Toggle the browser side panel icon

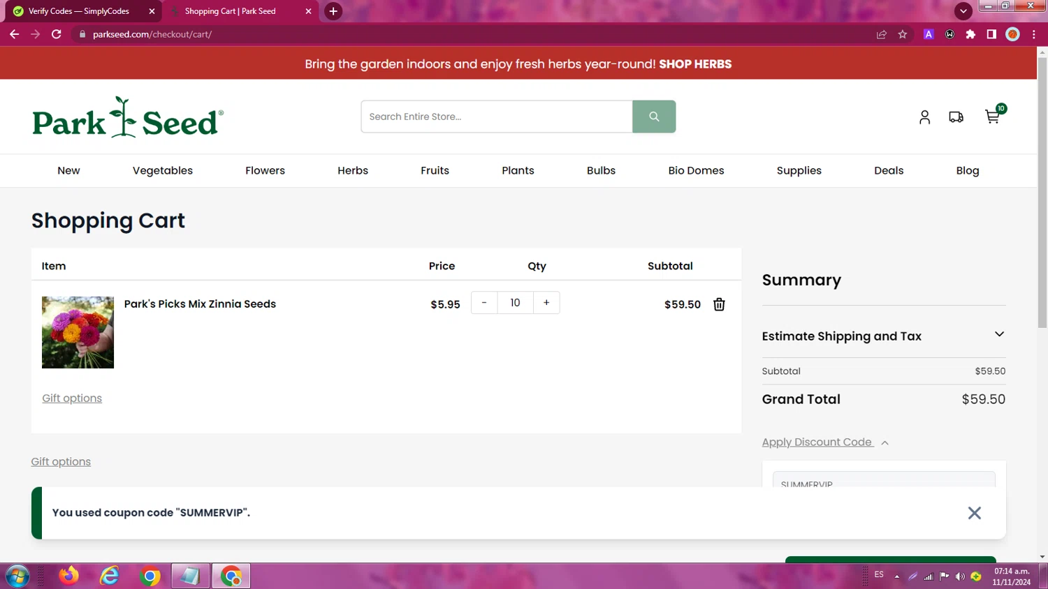[x=991, y=34]
